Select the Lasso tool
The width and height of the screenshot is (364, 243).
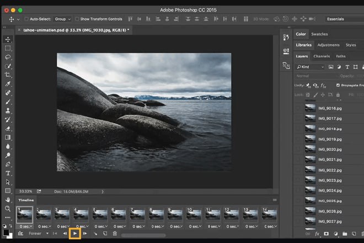tap(8, 57)
